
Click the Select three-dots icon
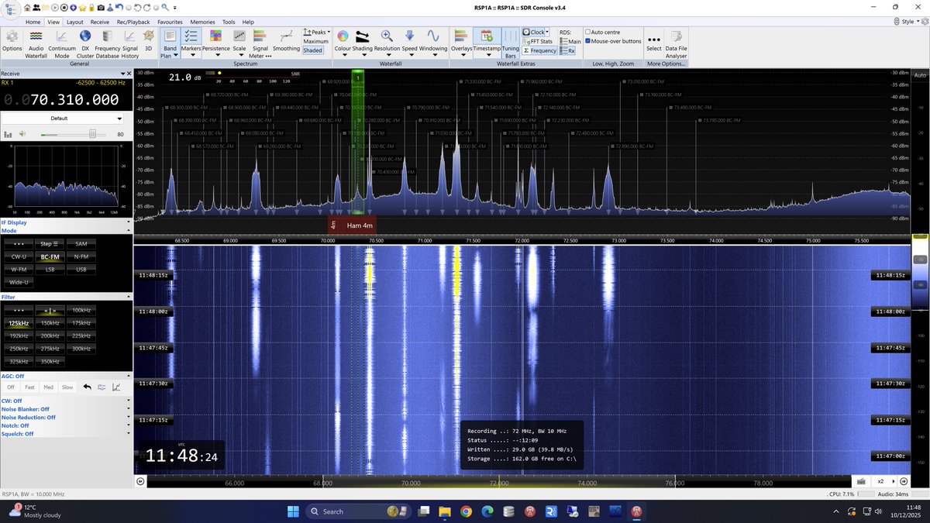point(654,41)
